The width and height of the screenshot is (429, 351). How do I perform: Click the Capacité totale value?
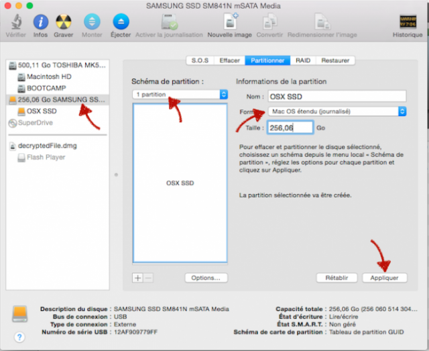point(373,309)
